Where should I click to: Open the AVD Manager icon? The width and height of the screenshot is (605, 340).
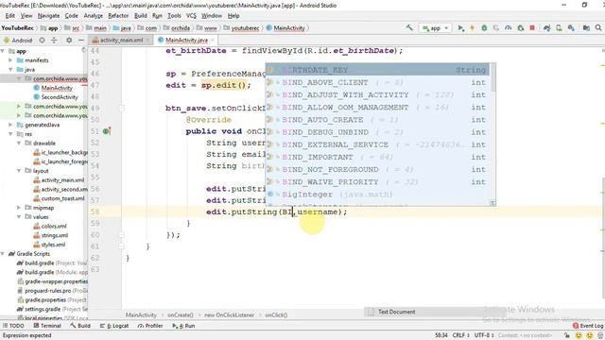[x=559, y=27]
